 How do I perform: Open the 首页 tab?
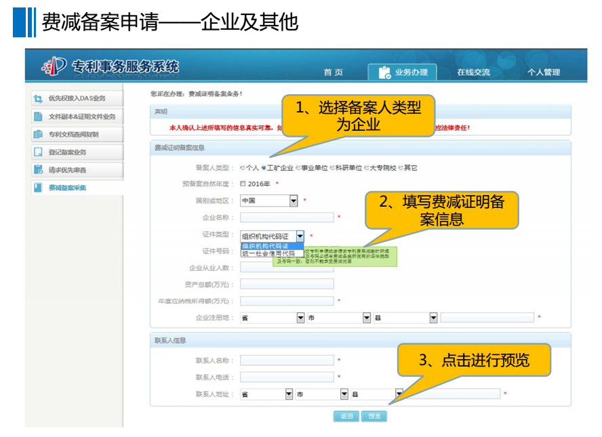(x=333, y=72)
